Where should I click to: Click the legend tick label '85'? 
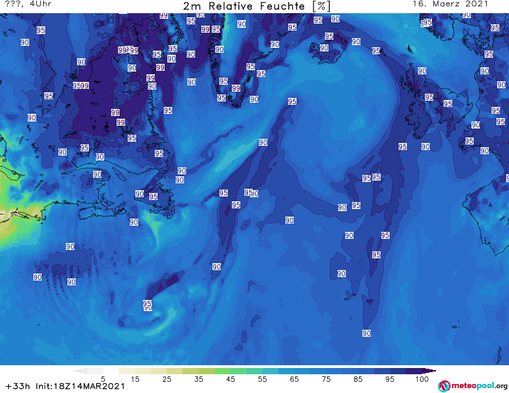coord(358,379)
